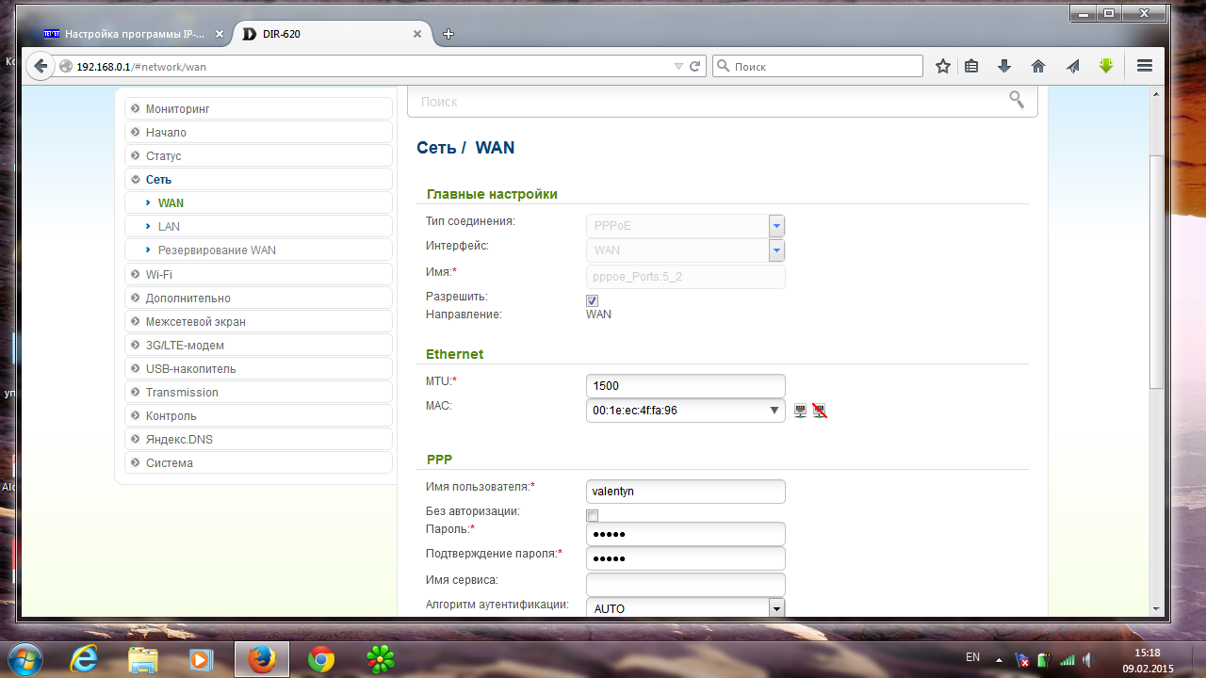
Task: Open the 'Transmission' menu item
Action: [258, 392]
